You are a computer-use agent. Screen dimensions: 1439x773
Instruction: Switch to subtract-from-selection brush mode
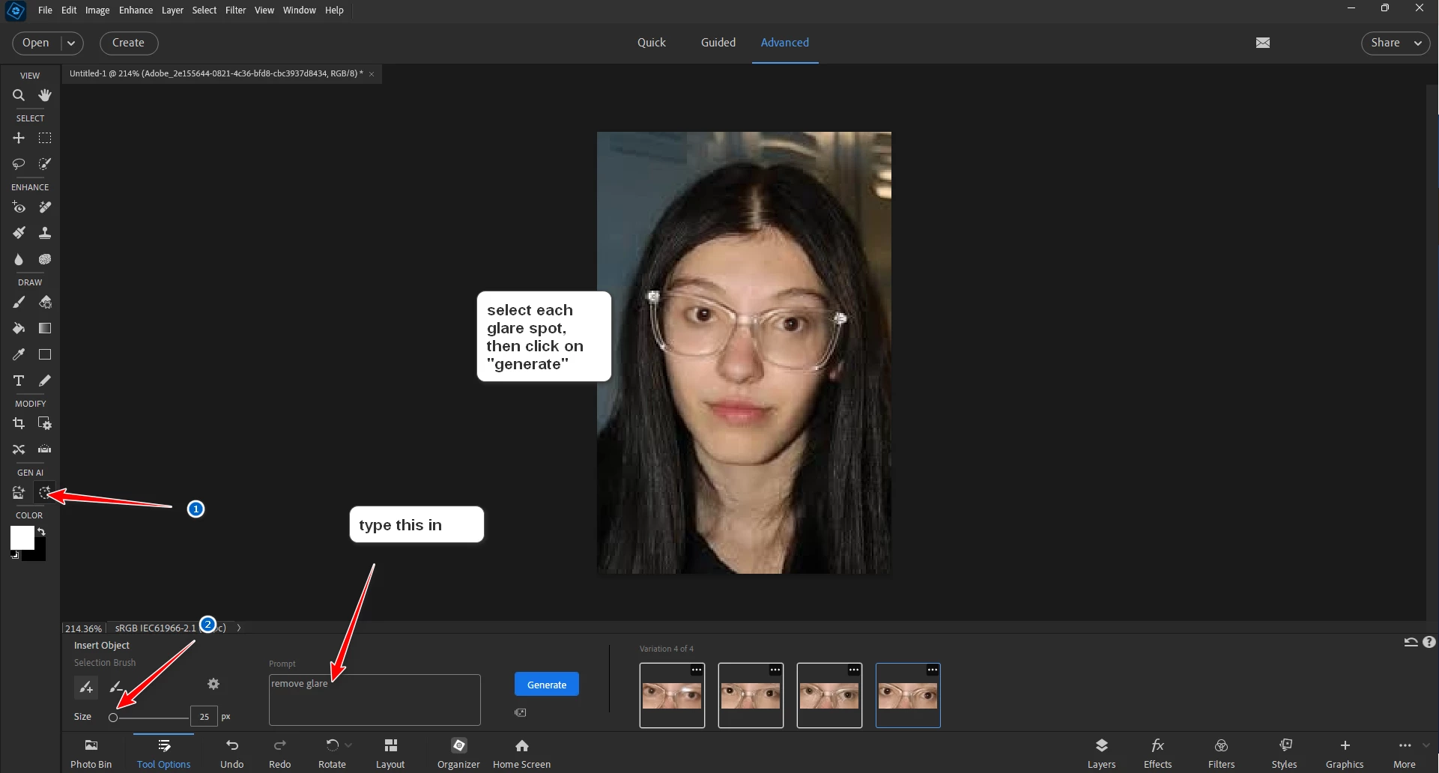(x=116, y=686)
